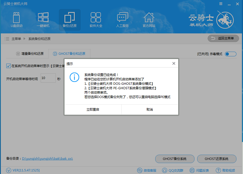Click 取消 in the dialog
Viewport: 243px width, 174px height.
pos(150,110)
